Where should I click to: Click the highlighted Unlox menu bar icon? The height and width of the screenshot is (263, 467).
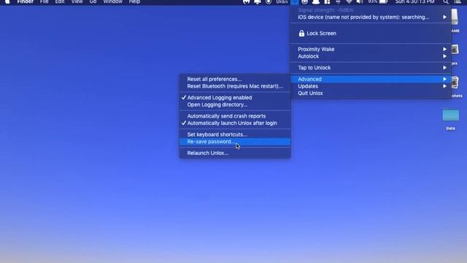tap(294, 1)
